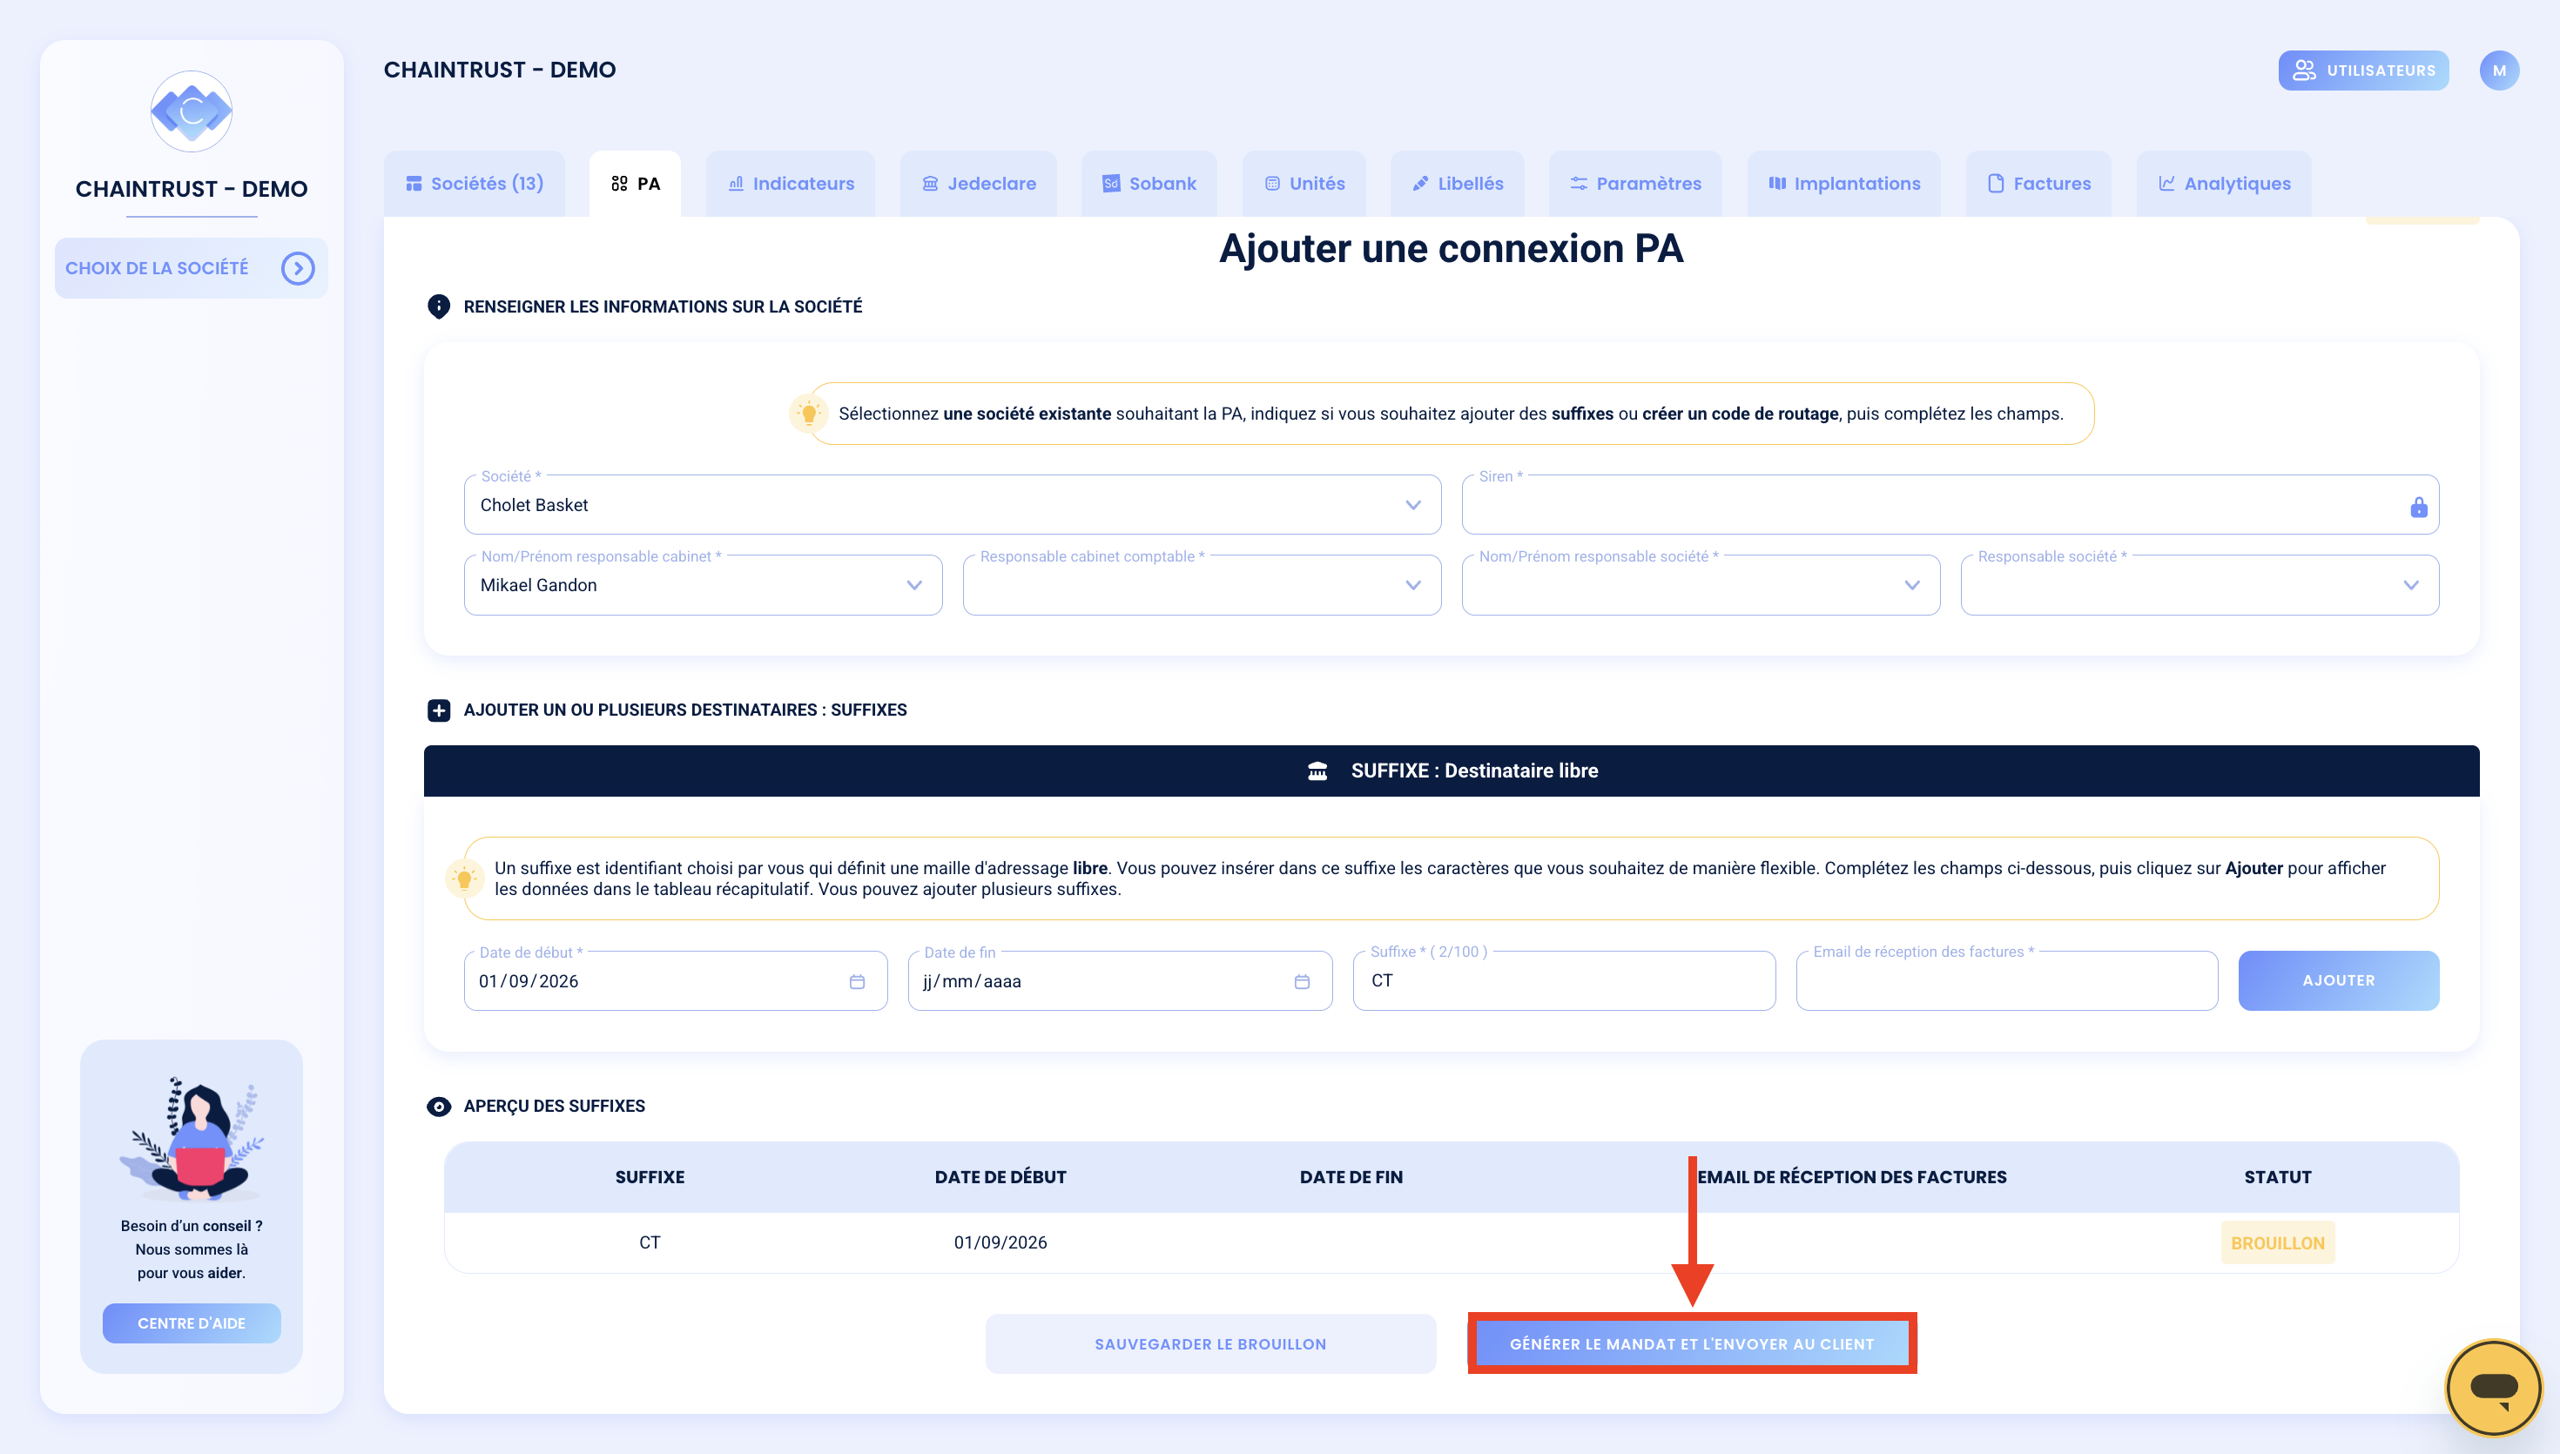The width and height of the screenshot is (2560, 1454).
Task: Click the Suffixe field containing CT
Action: tap(1564, 980)
